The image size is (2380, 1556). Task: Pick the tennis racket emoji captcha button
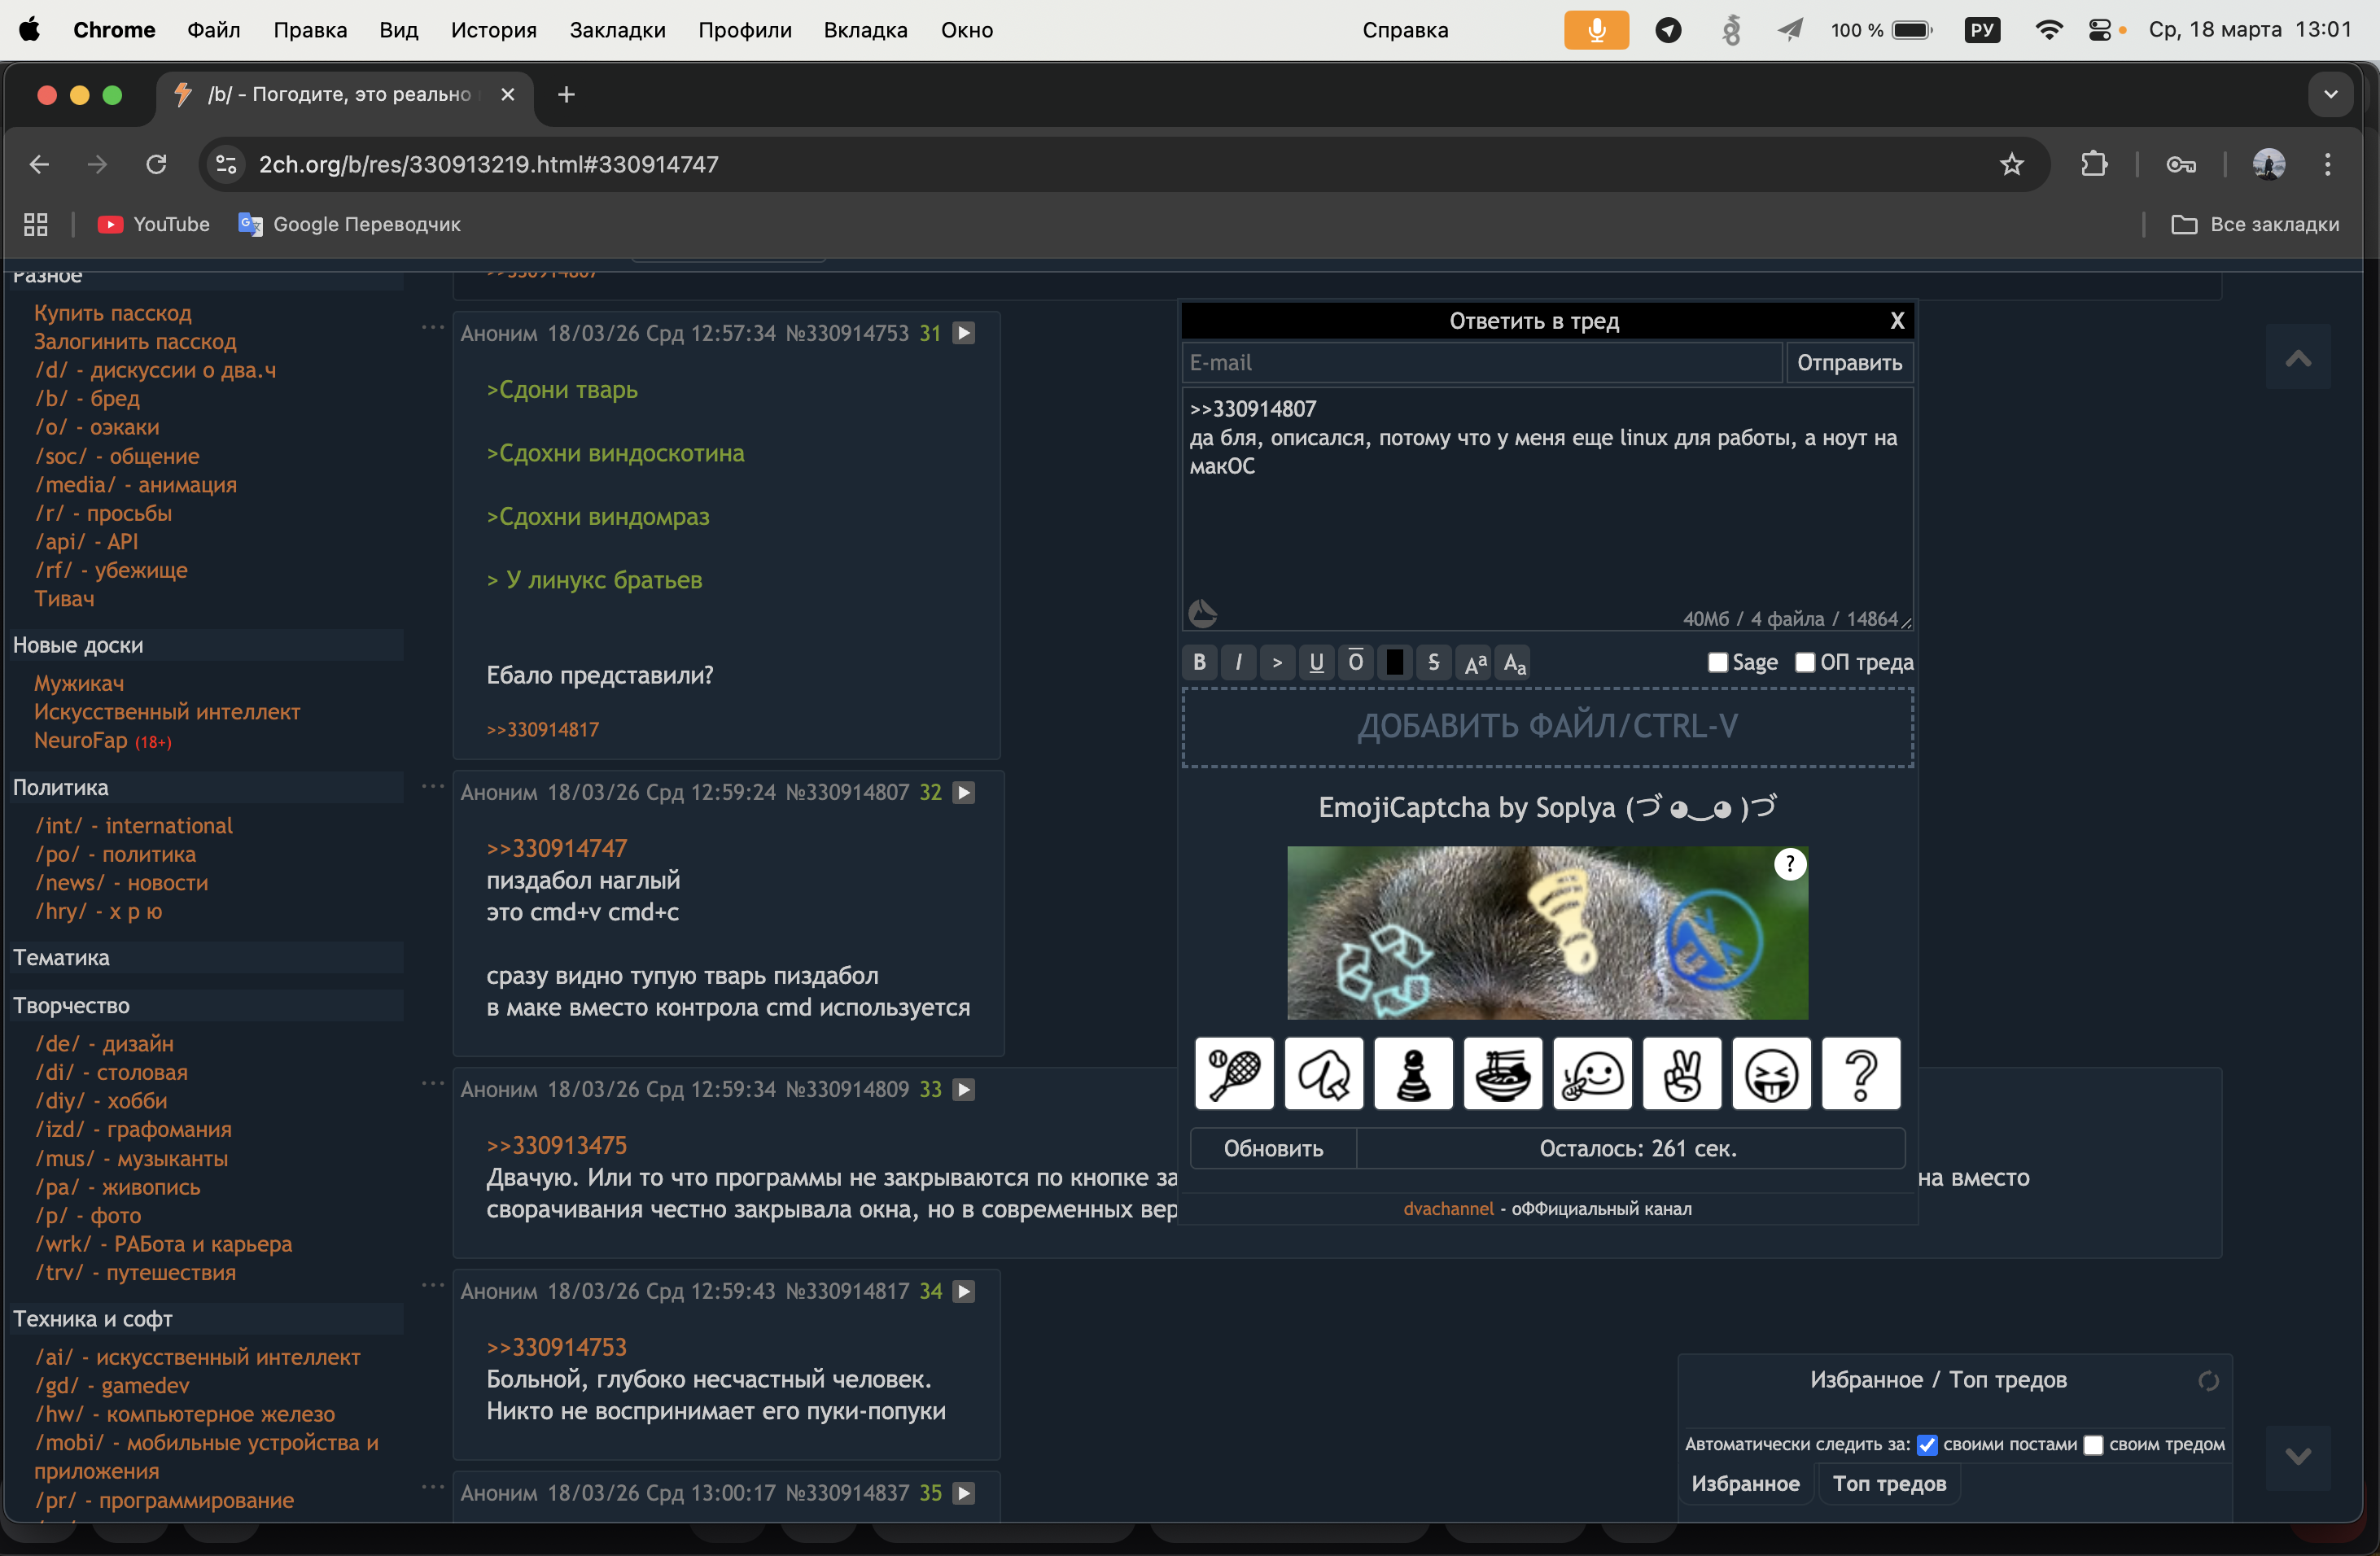tap(1233, 1074)
